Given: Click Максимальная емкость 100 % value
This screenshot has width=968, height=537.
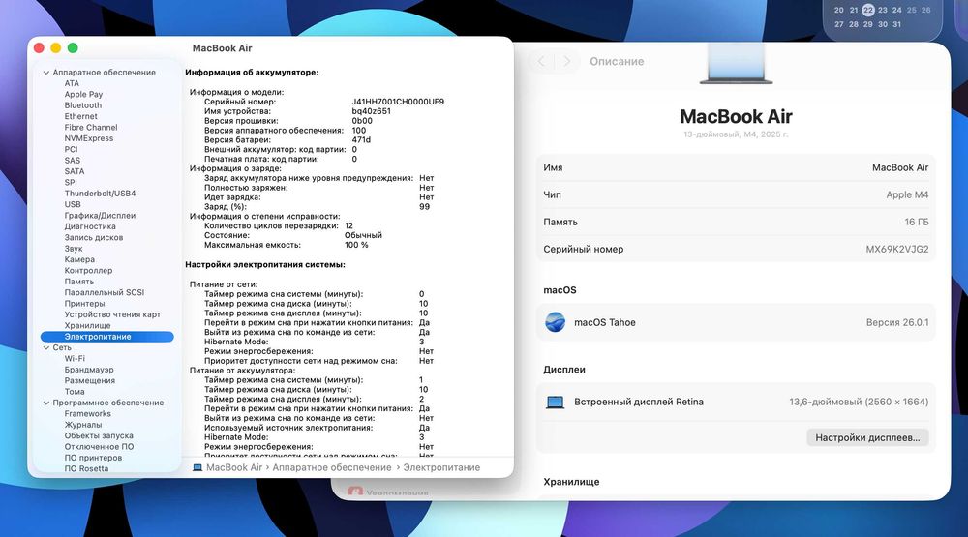Looking at the screenshot, I should 356,245.
